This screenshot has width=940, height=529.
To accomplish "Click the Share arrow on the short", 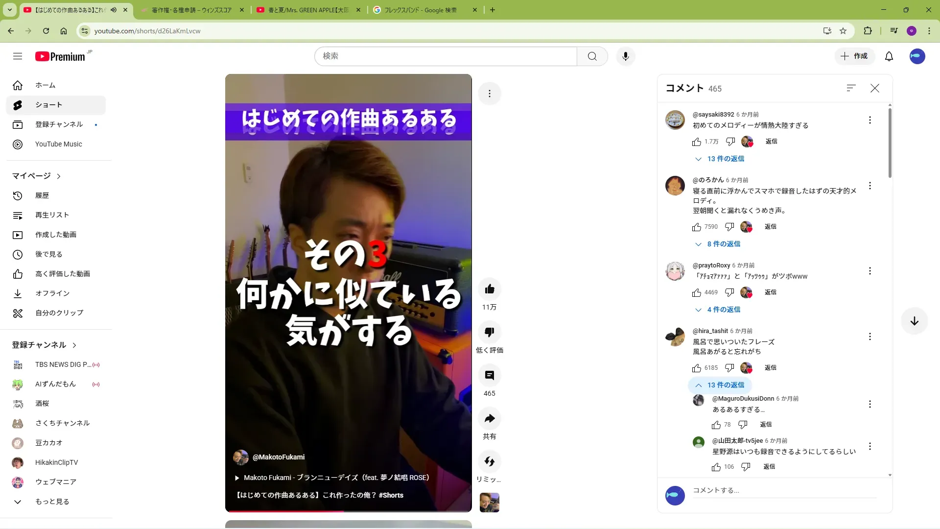I will [489, 419].
